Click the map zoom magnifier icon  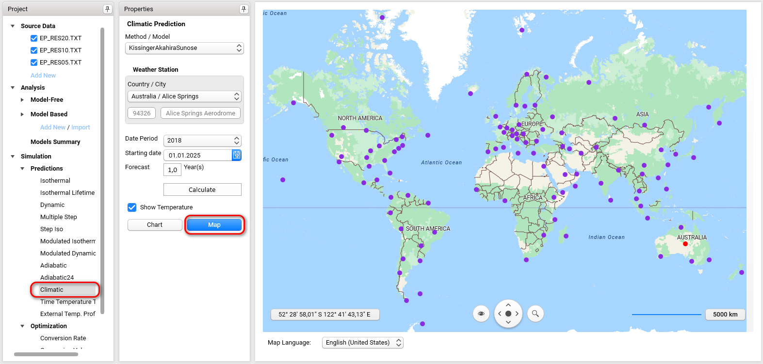click(x=535, y=314)
